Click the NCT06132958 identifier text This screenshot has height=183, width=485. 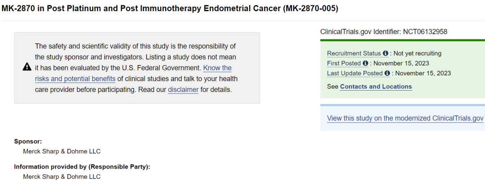(425, 31)
